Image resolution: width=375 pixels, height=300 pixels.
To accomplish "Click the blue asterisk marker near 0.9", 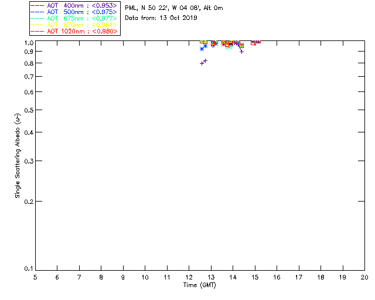I will (202, 49).
